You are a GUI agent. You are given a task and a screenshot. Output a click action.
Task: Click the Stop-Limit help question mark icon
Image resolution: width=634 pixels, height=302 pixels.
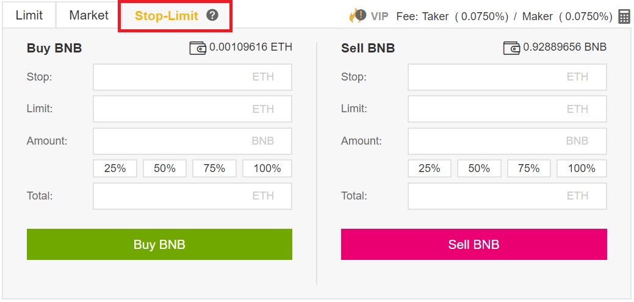[212, 15]
